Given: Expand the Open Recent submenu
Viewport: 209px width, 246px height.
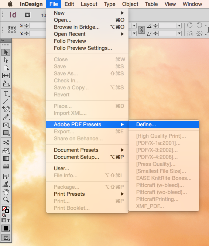Looking at the screenshot, I should point(88,34).
